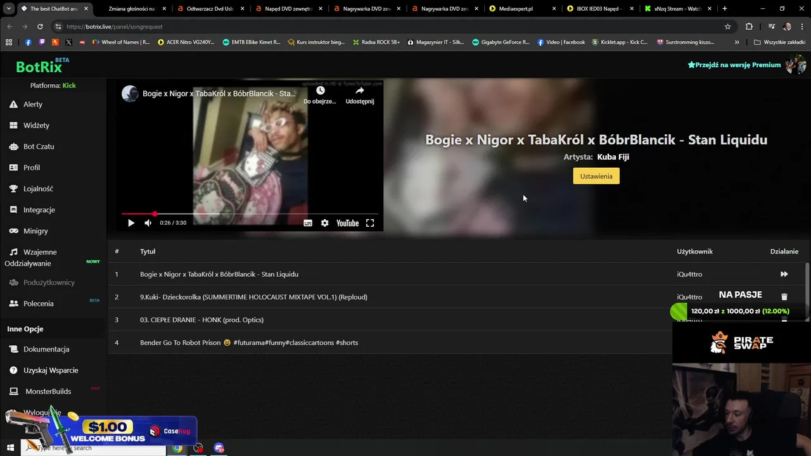Play the YouTube video
This screenshot has width=811, height=456.
[131, 223]
